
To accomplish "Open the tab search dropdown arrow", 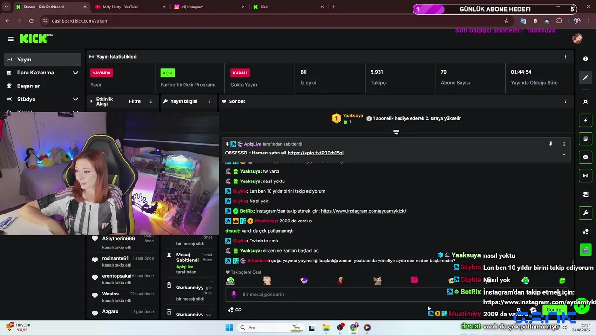I will click(6, 7).
